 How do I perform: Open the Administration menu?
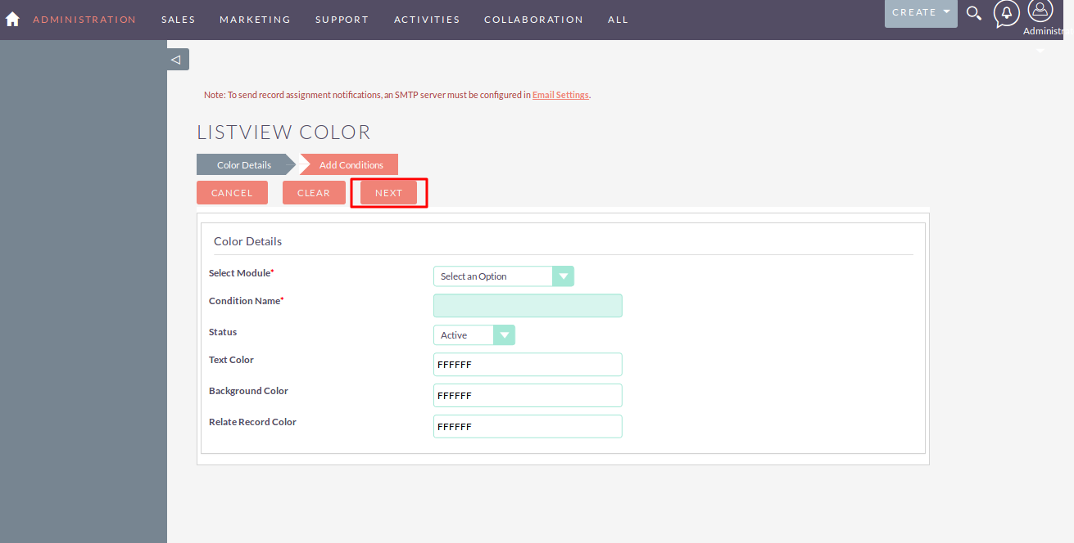(x=84, y=20)
